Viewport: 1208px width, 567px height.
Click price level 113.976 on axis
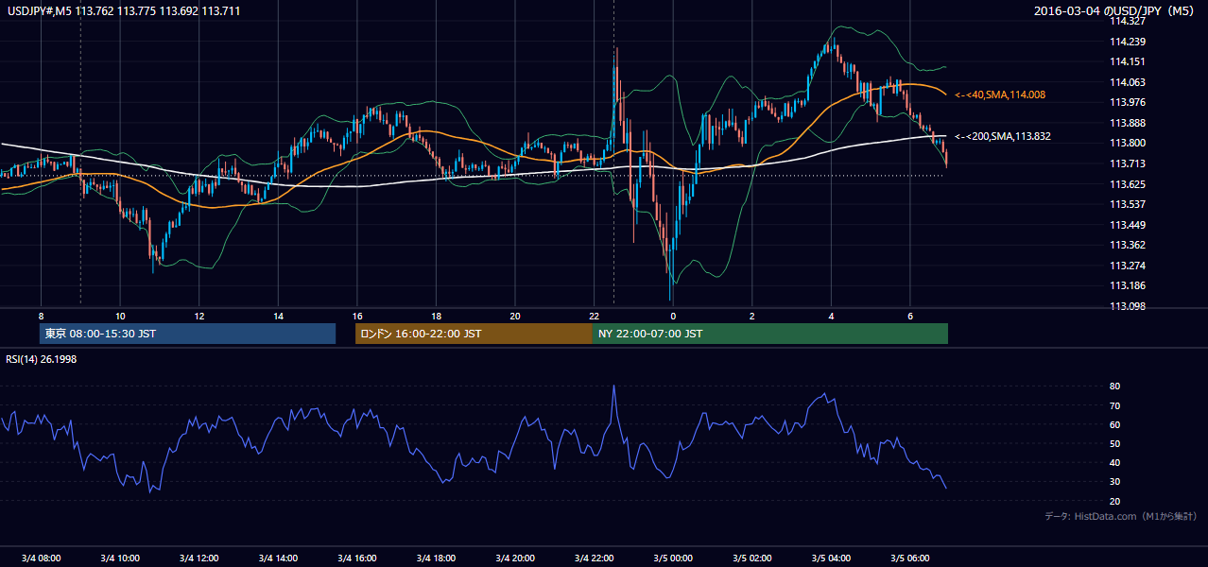tap(1127, 103)
